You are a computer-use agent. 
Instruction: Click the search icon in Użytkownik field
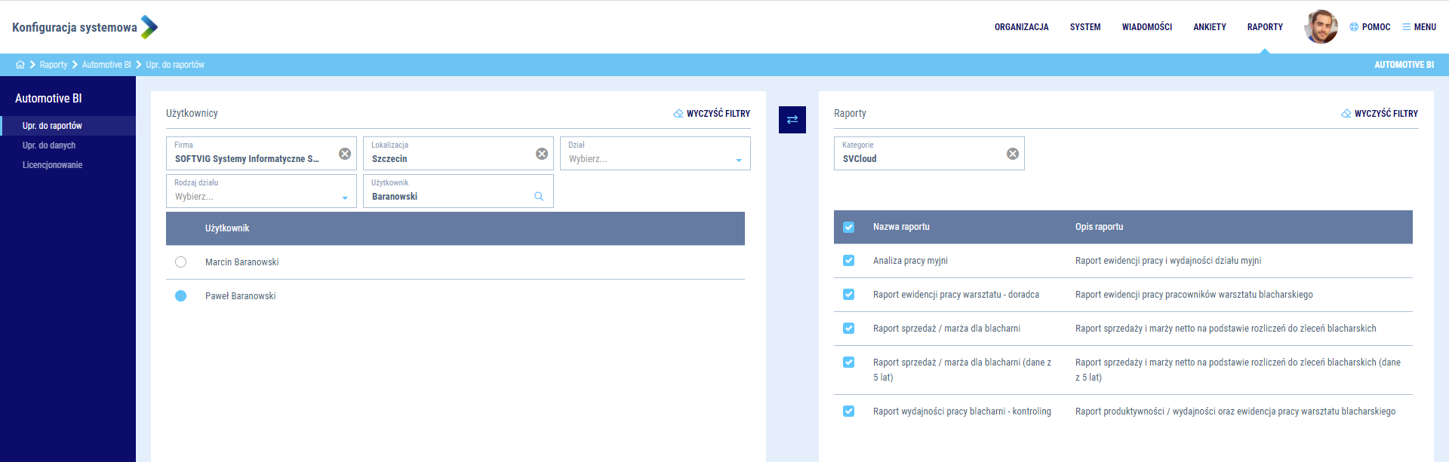coord(539,196)
